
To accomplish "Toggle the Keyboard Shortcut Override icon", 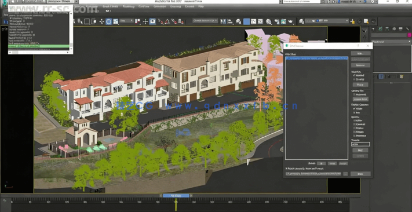I will click(x=152, y=21).
